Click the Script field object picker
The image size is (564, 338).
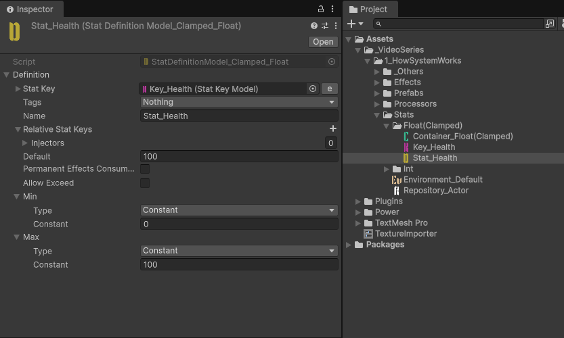(332, 62)
